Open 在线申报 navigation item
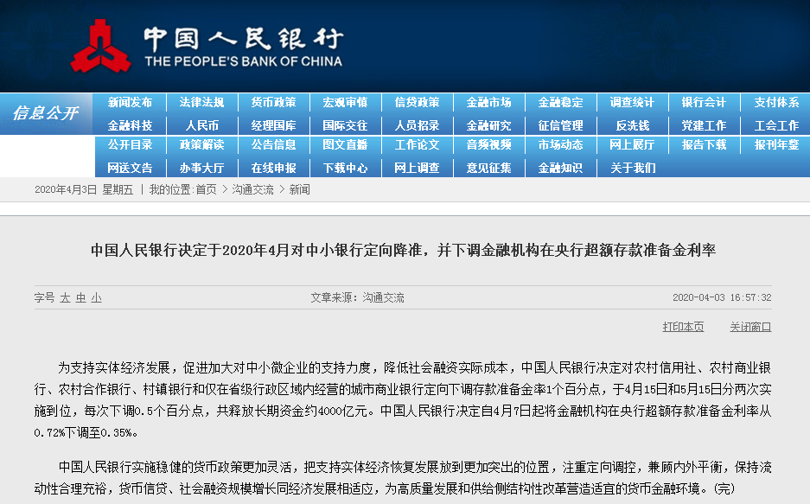 coord(274,168)
